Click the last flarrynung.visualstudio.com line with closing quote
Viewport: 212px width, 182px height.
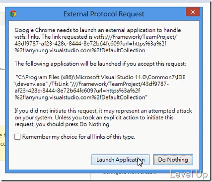pyautogui.click(x=81, y=97)
